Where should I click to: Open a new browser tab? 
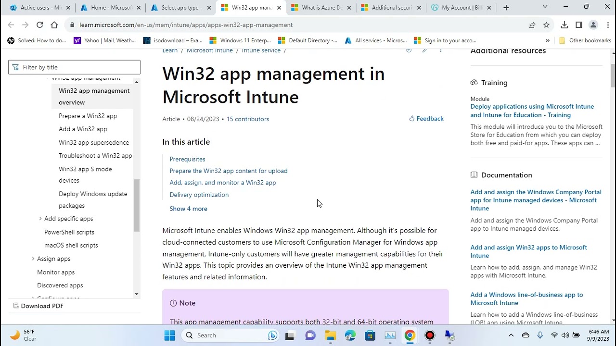[x=506, y=8]
